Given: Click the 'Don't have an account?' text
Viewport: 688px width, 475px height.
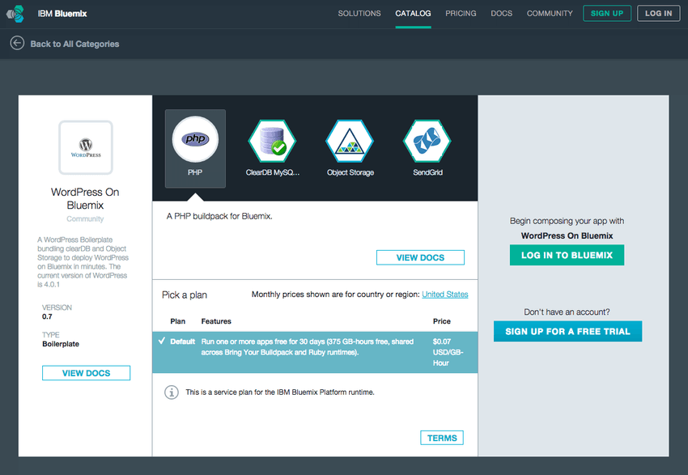Looking at the screenshot, I should coord(567,312).
